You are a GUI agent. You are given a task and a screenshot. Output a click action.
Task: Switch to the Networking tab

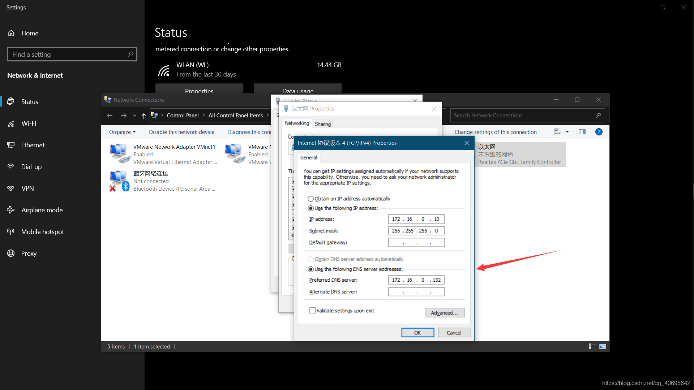tap(297, 123)
